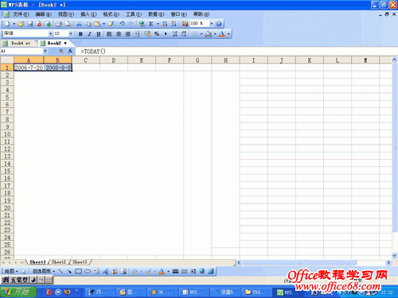
Task: Open the zoom percentage dropdown
Action: [212, 24]
